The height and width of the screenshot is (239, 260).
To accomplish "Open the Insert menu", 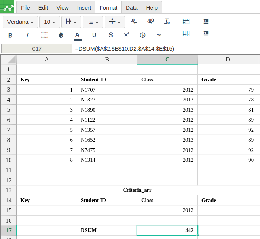I will pos(84,7).
